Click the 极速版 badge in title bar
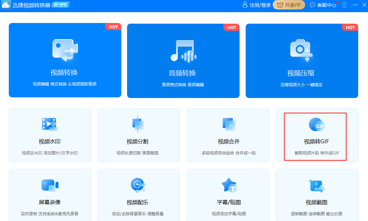The image size is (368, 221). click(61, 5)
